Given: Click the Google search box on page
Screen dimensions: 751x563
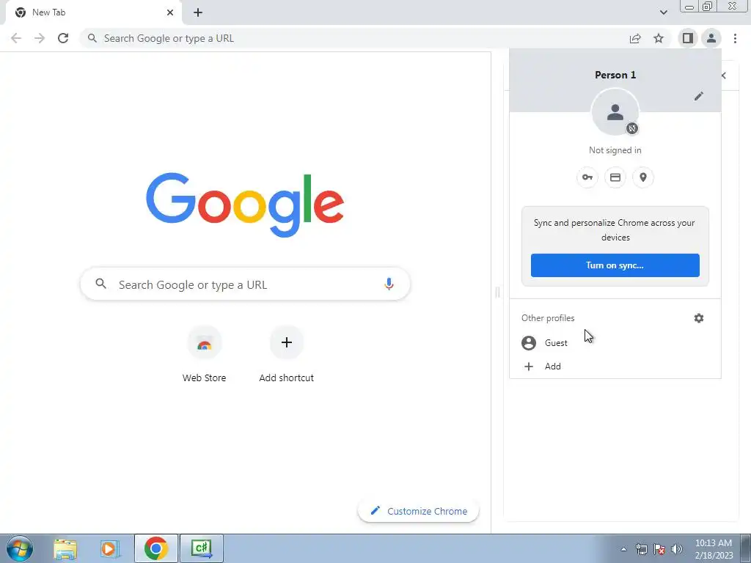Looking at the screenshot, I should point(245,284).
